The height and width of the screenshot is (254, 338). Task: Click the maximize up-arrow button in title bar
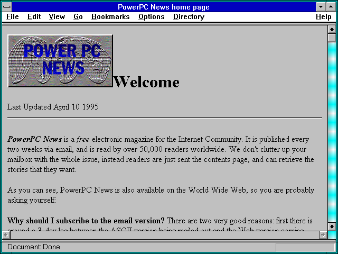coord(331,7)
